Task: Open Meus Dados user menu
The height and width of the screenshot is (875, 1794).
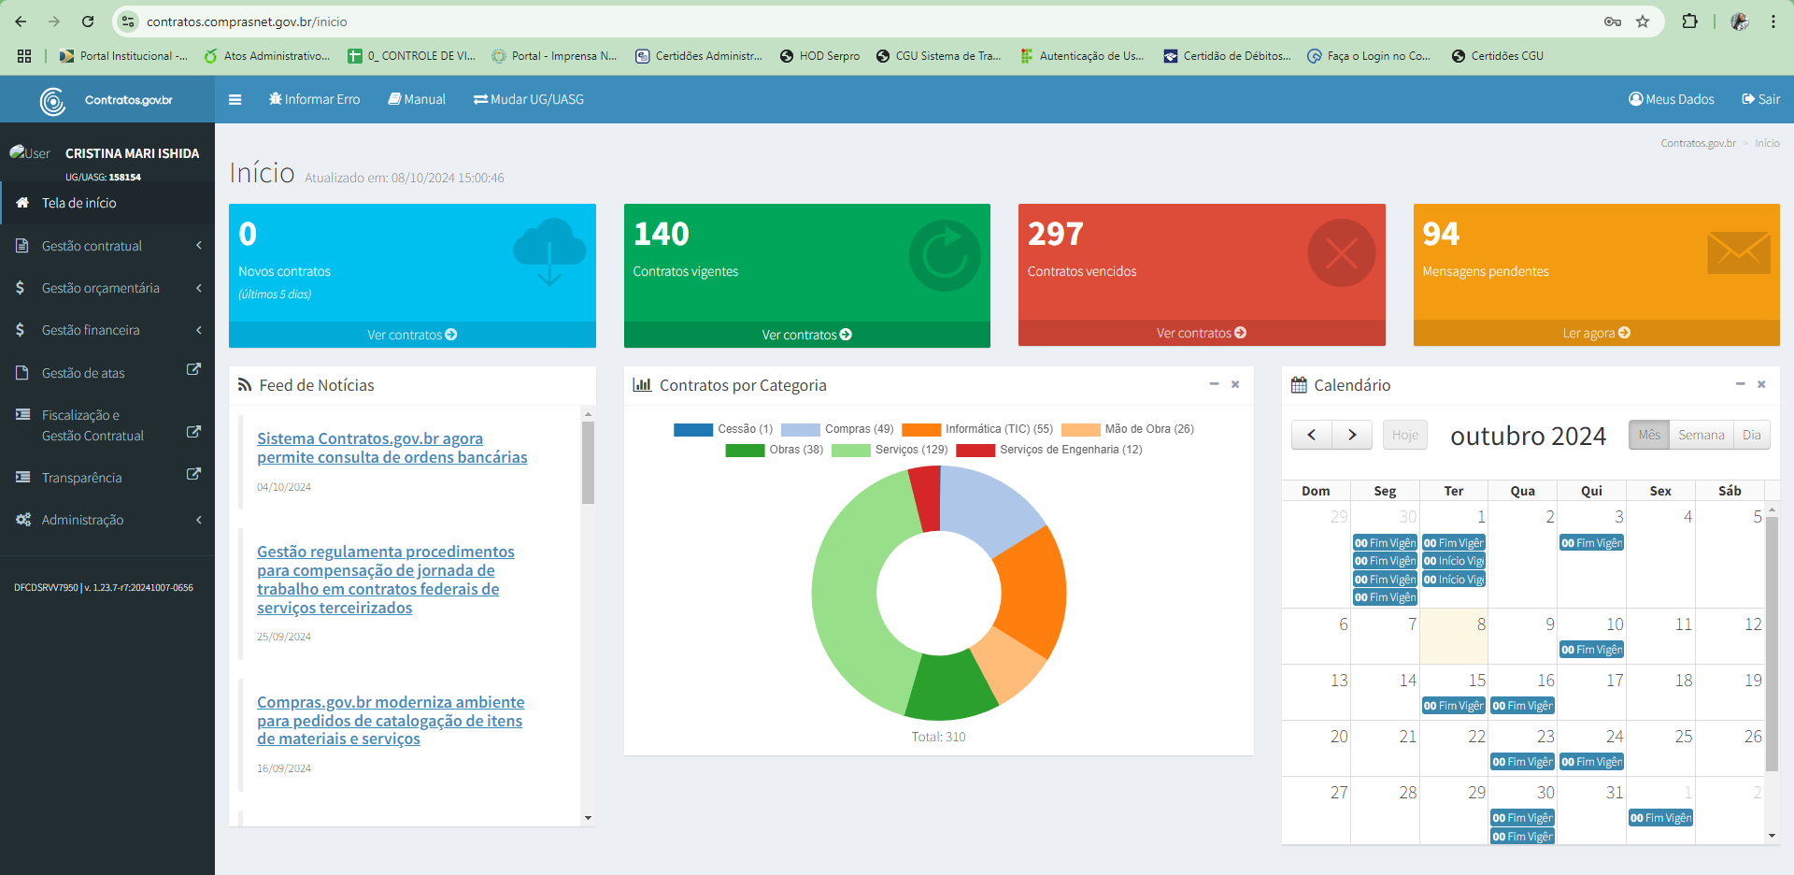Action: (x=1672, y=99)
